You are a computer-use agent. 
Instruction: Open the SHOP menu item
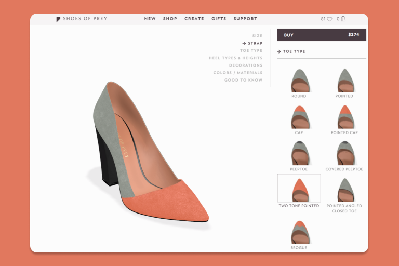(x=170, y=19)
